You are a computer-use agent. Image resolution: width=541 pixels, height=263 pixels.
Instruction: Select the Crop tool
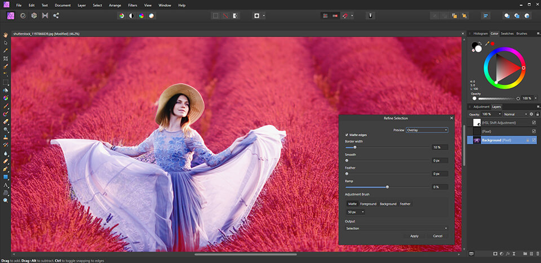pos(6,59)
